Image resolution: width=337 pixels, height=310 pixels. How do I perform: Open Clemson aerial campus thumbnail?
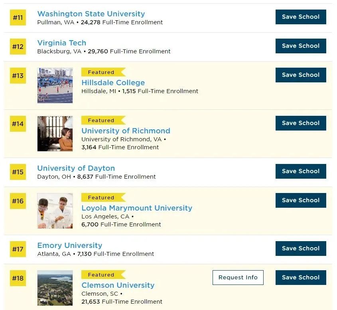click(x=55, y=288)
